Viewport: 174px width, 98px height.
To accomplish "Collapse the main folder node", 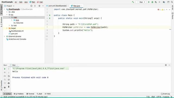I will point(9,17).
